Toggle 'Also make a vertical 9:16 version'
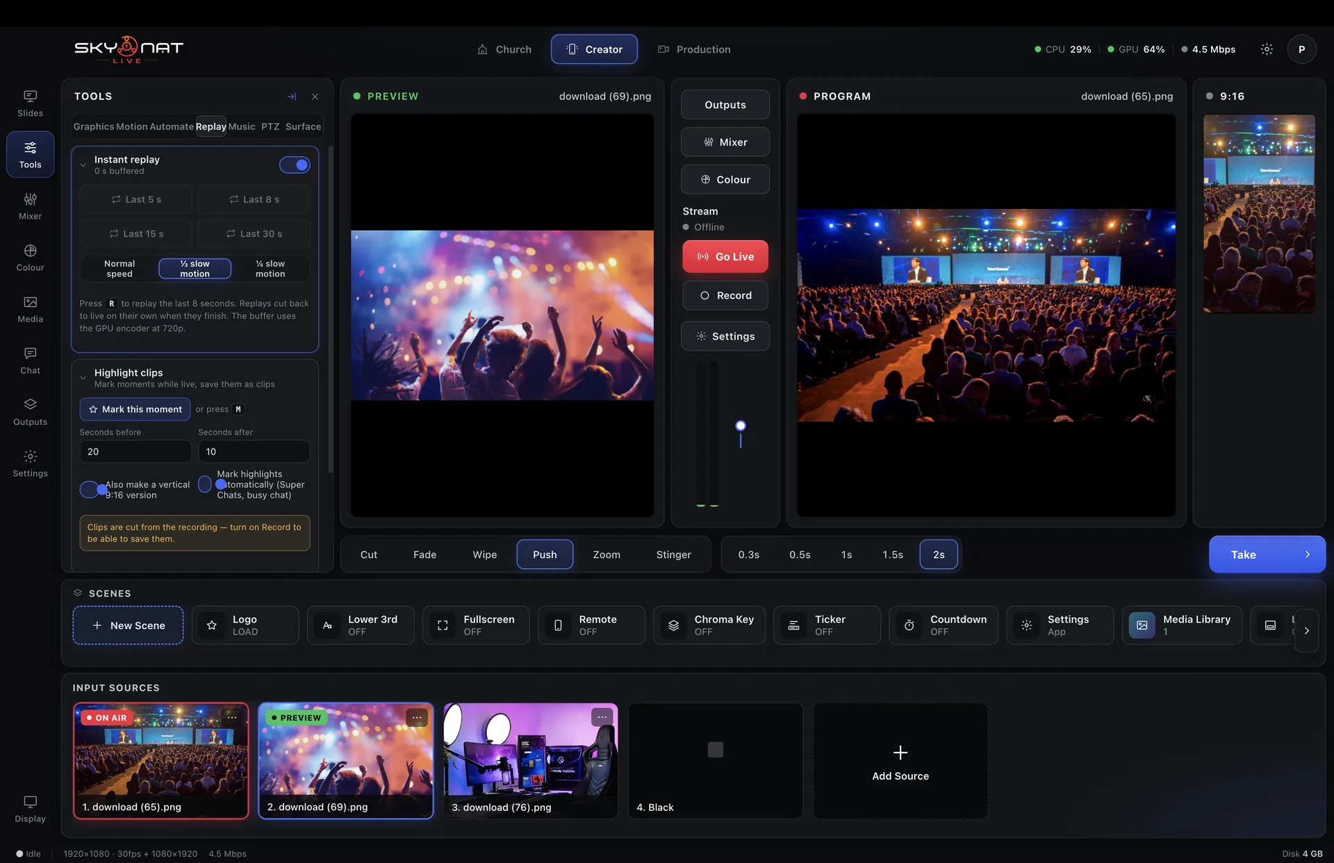Screen dimensions: 1334x863 click(x=94, y=489)
